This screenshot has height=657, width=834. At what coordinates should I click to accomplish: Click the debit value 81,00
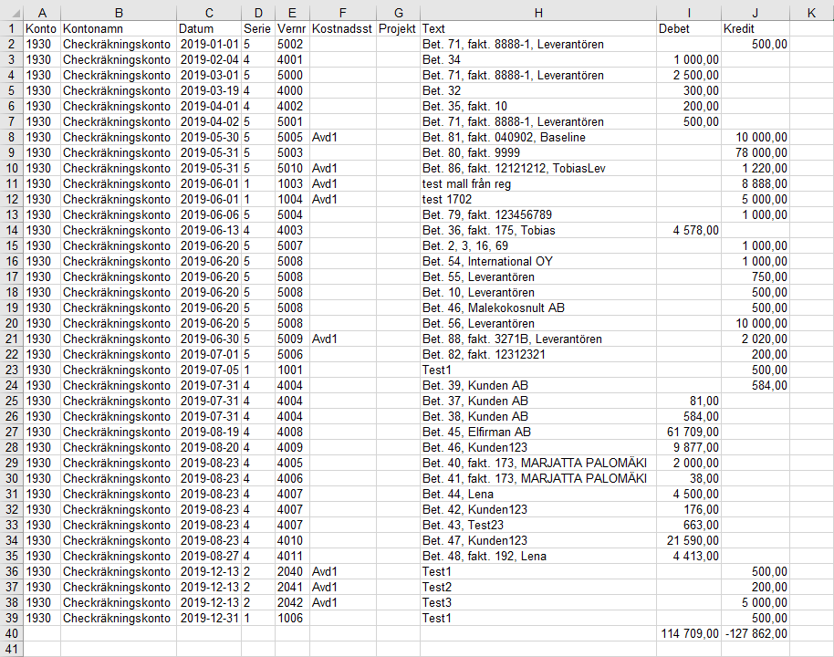689,401
